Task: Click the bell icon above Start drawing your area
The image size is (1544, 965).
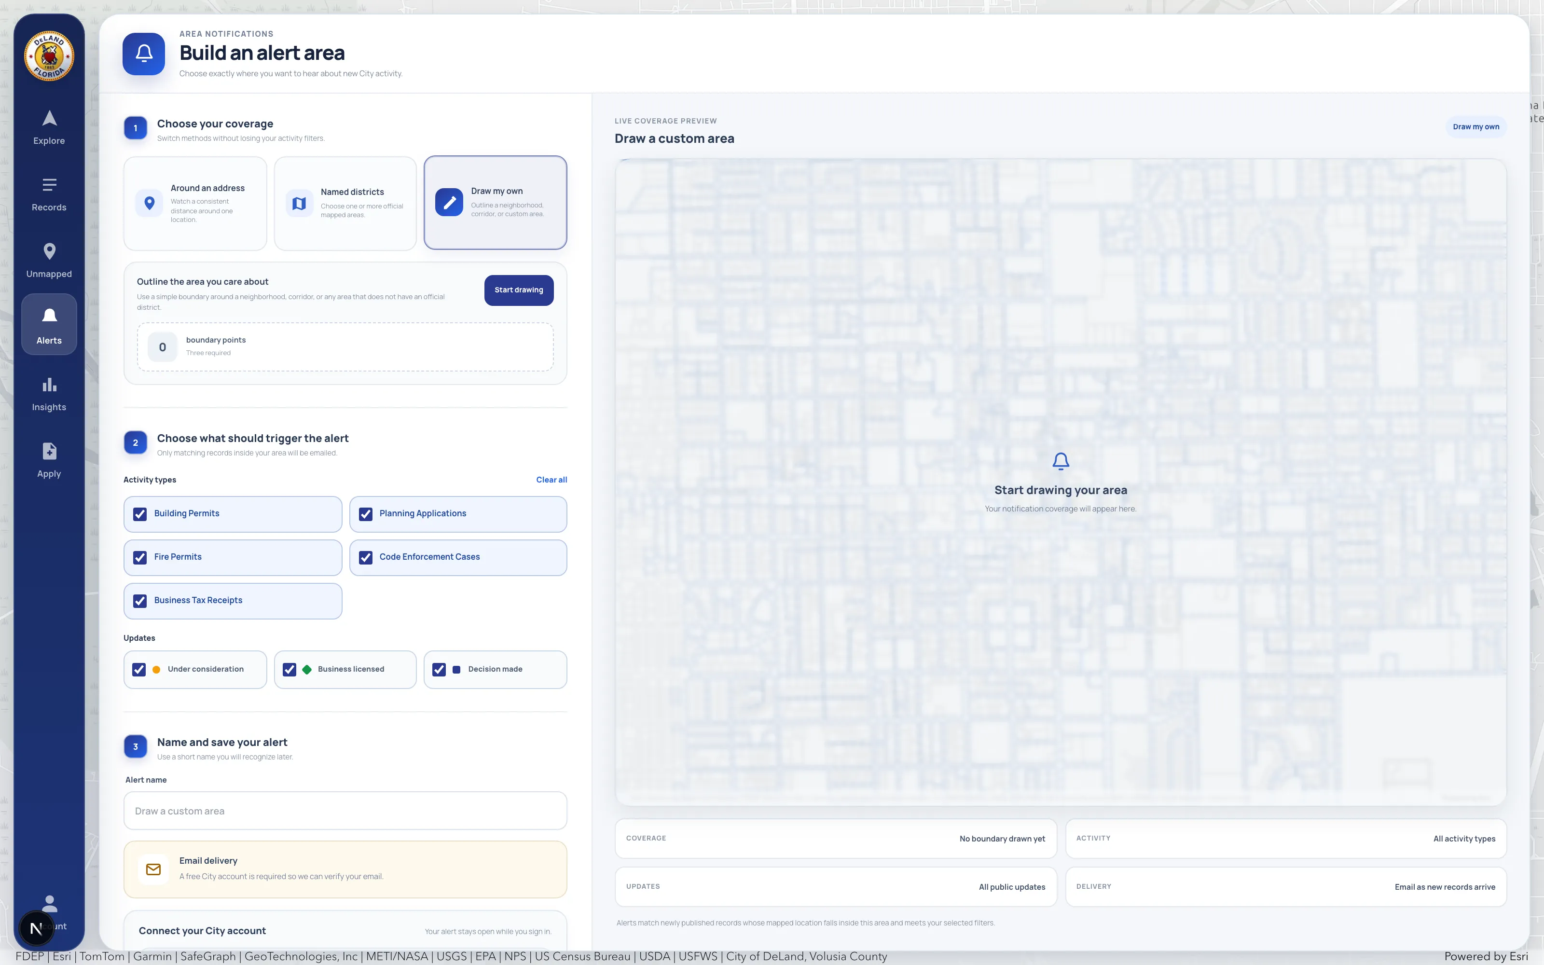Action: (1061, 461)
